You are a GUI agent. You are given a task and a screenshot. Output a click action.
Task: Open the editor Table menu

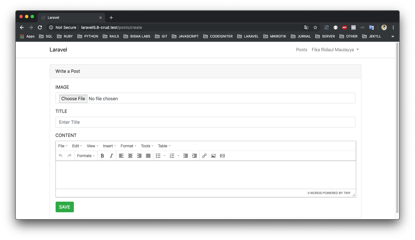pos(164,146)
